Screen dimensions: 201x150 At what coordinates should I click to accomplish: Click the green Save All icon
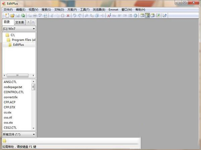23,15
